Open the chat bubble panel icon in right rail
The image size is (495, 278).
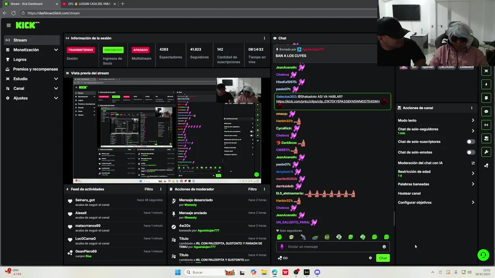[486, 112]
